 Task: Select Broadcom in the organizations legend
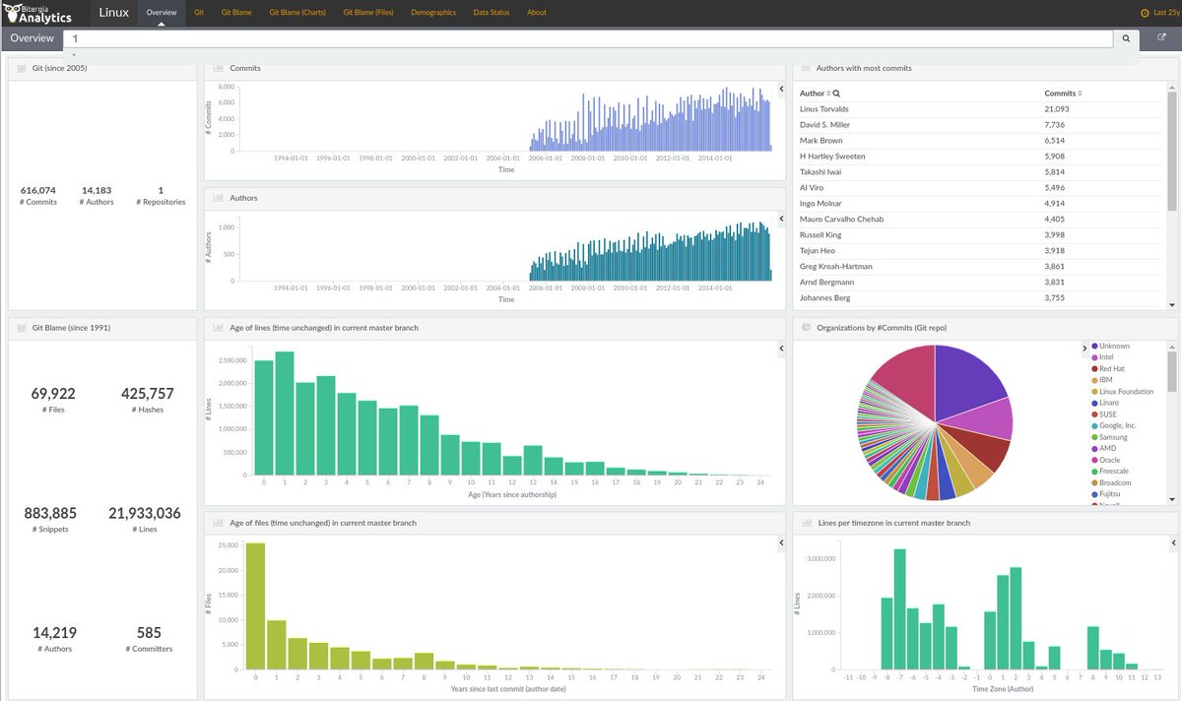point(1115,483)
